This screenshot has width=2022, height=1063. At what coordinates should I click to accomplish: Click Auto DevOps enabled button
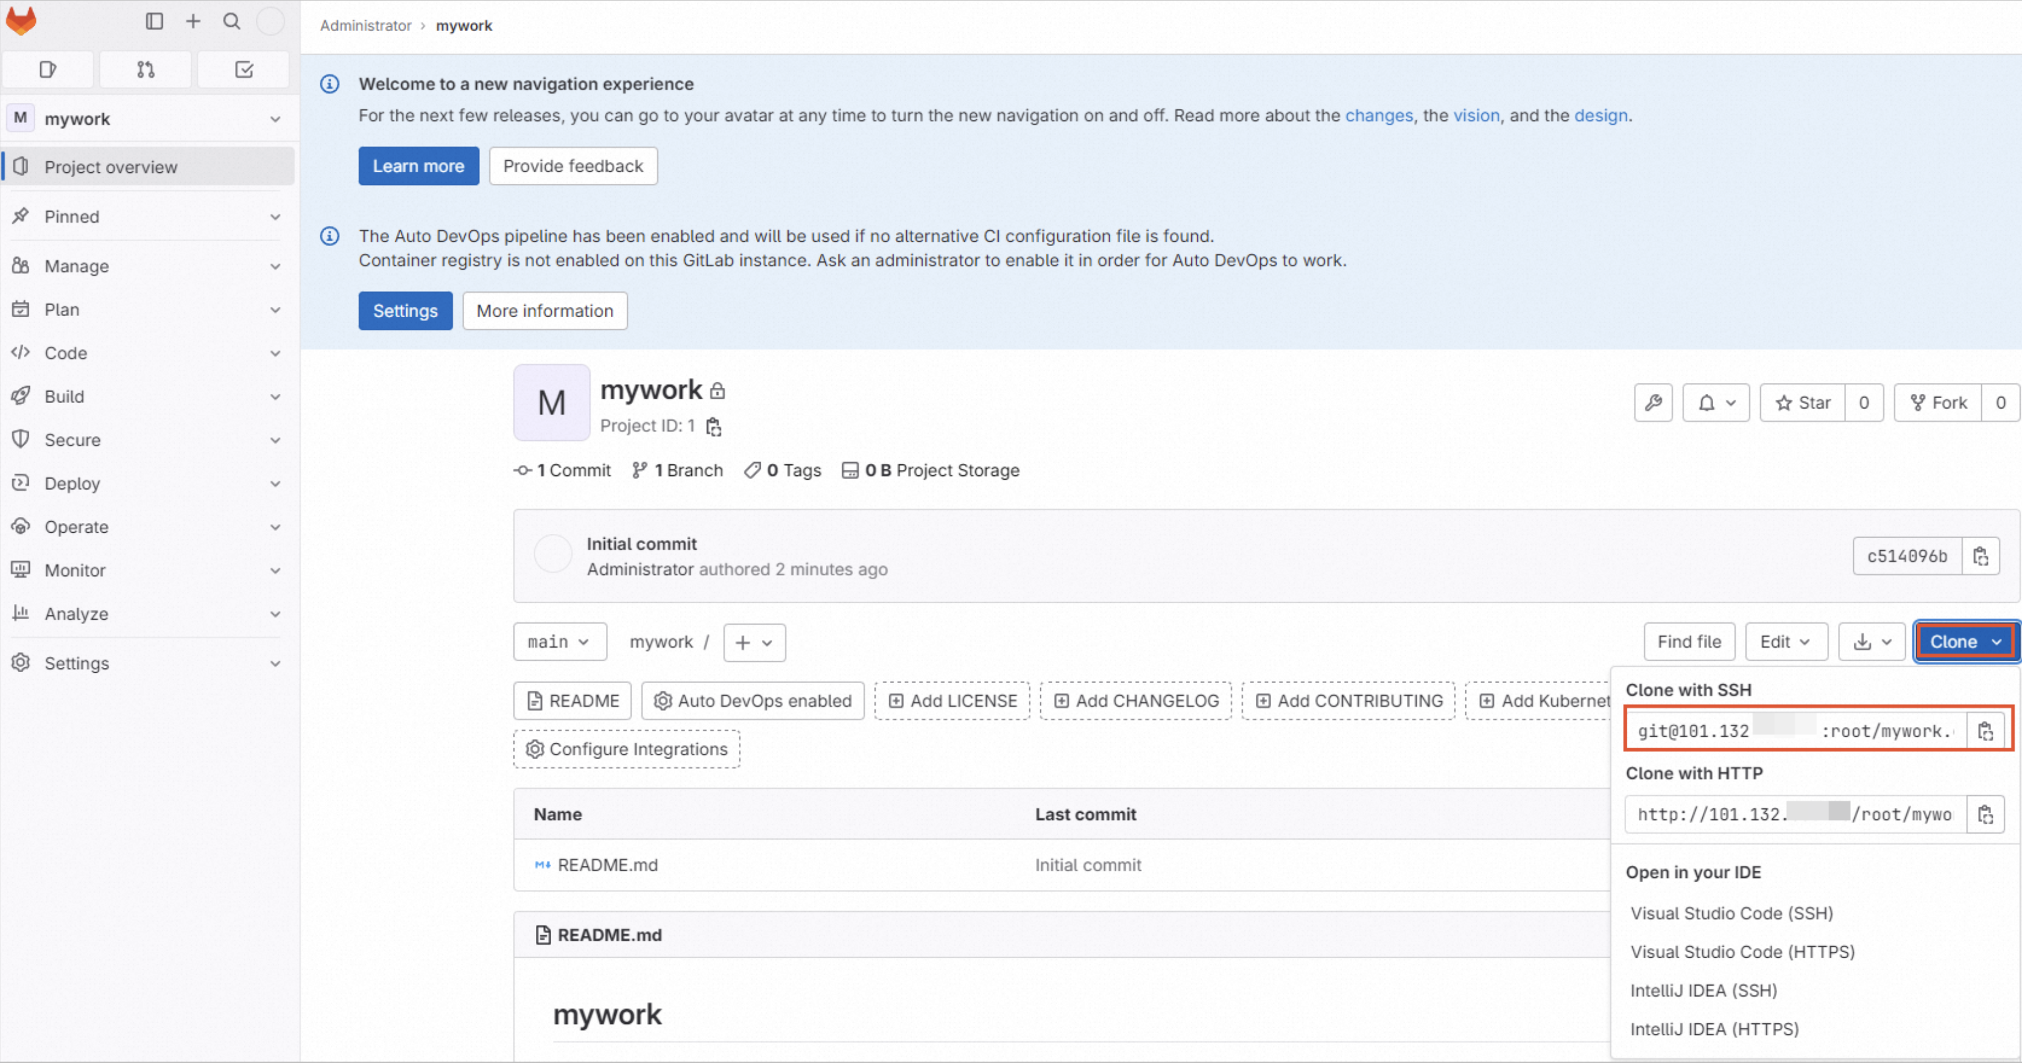(752, 701)
